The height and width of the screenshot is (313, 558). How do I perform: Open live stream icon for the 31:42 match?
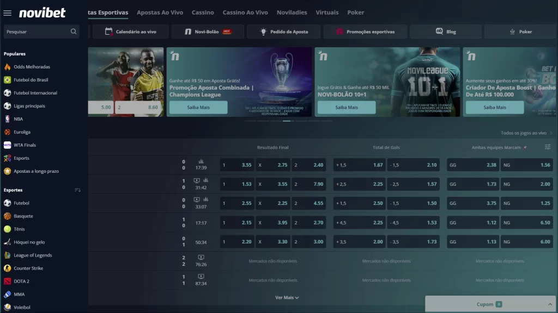(x=197, y=180)
